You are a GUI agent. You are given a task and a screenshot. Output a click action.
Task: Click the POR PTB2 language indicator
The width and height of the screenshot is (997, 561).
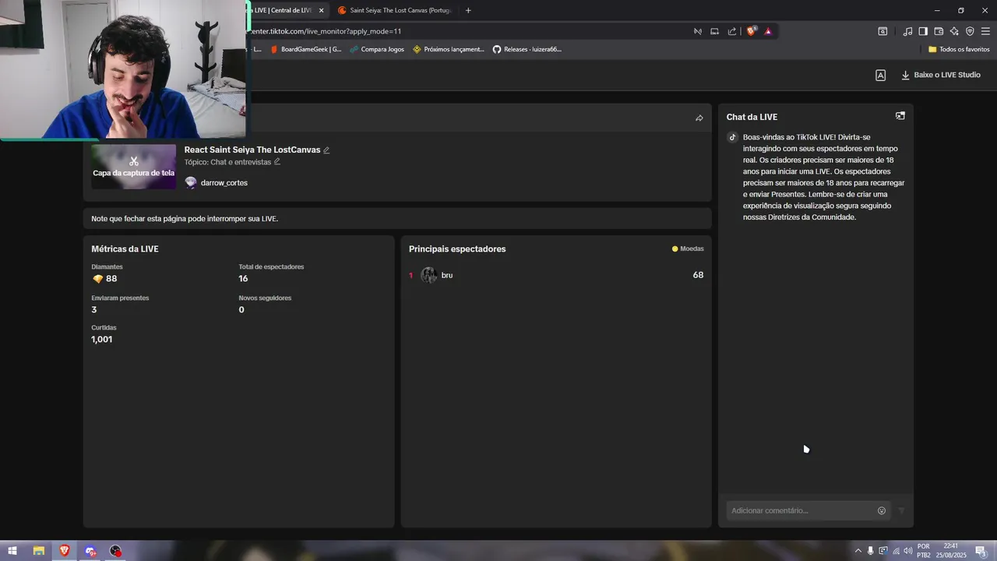(924, 551)
